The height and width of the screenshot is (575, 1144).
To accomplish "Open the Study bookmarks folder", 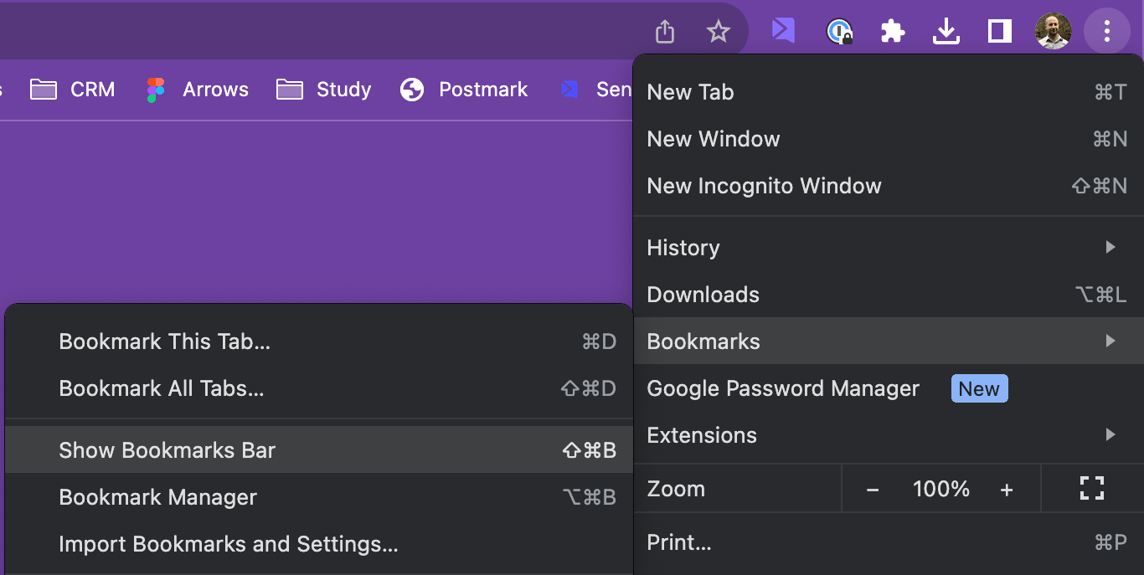I will (x=323, y=90).
